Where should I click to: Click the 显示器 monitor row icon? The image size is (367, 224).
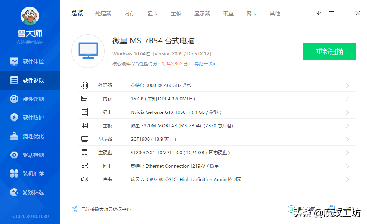coord(85,139)
